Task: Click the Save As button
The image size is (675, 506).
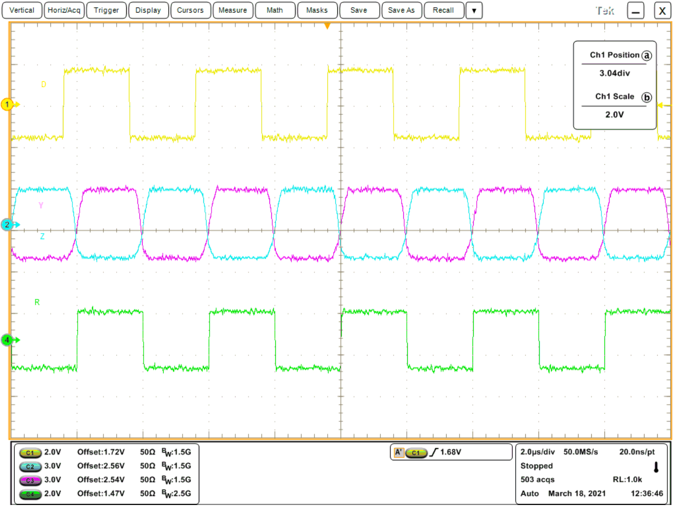Action: point(402,10)
